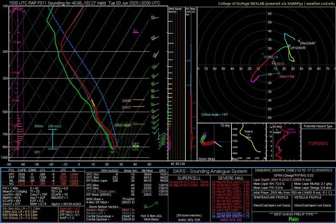Click the 'ML' parcel row
This screenshot has width=336, height=223.
pyautogui.click(x=43, y=181)
